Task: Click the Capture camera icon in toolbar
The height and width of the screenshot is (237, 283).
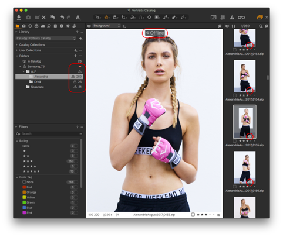Action: click(x=28, y=18)
